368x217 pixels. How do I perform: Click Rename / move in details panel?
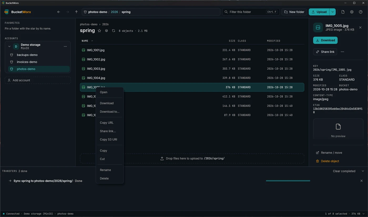coord(329,153)
